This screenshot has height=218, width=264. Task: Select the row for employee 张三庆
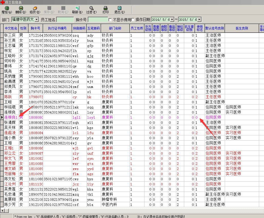(9, 35)
